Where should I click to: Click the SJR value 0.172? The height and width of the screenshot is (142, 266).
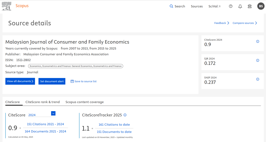210,63
